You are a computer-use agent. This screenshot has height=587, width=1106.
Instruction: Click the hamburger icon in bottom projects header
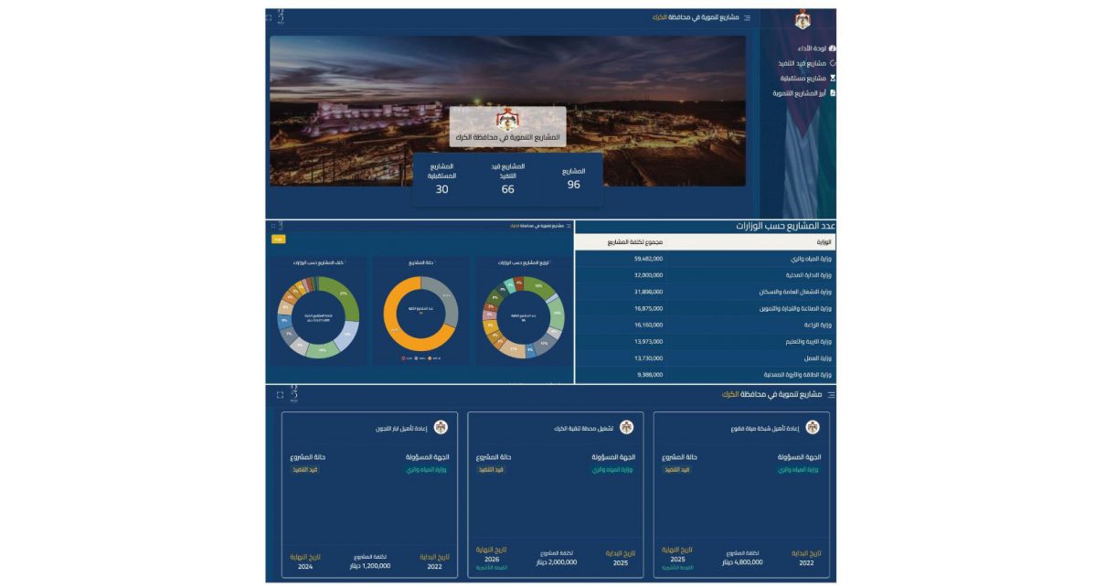[831, 395]
